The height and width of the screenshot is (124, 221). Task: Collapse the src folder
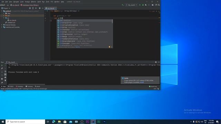coord(4,18)
